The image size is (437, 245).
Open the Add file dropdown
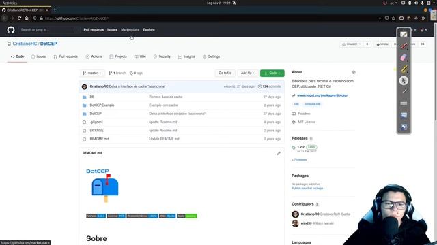click(x=247, y=73)
